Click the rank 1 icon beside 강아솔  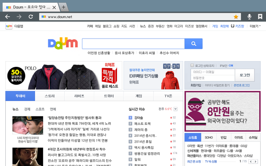(130, 118)
